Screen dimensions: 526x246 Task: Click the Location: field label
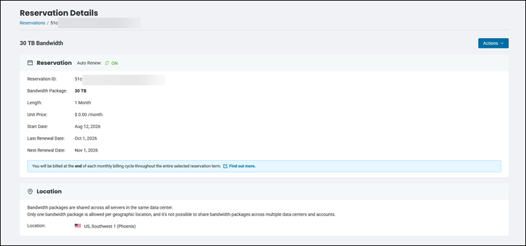point(36,226)
